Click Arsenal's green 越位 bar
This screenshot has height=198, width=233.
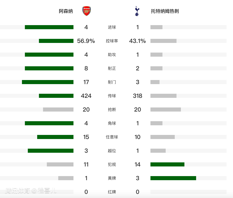(x=51, y=151)
